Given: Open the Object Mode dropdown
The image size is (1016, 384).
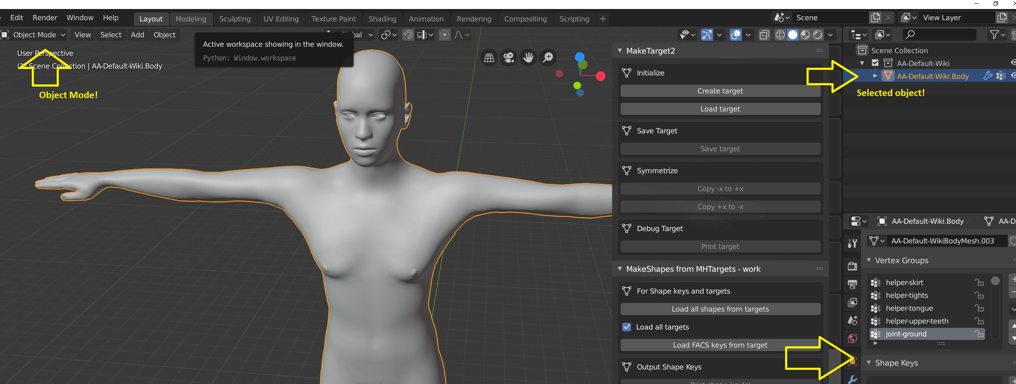Looking at the screenshot, I should (34, 35).
